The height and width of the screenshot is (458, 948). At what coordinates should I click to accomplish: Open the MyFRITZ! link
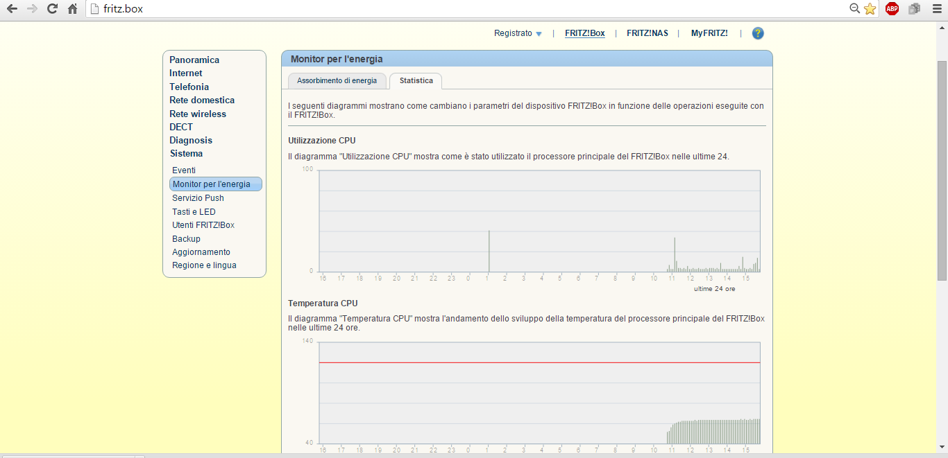point(709,33)
